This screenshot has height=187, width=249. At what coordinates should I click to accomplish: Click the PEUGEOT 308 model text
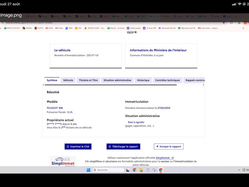[x=55, y=108]
